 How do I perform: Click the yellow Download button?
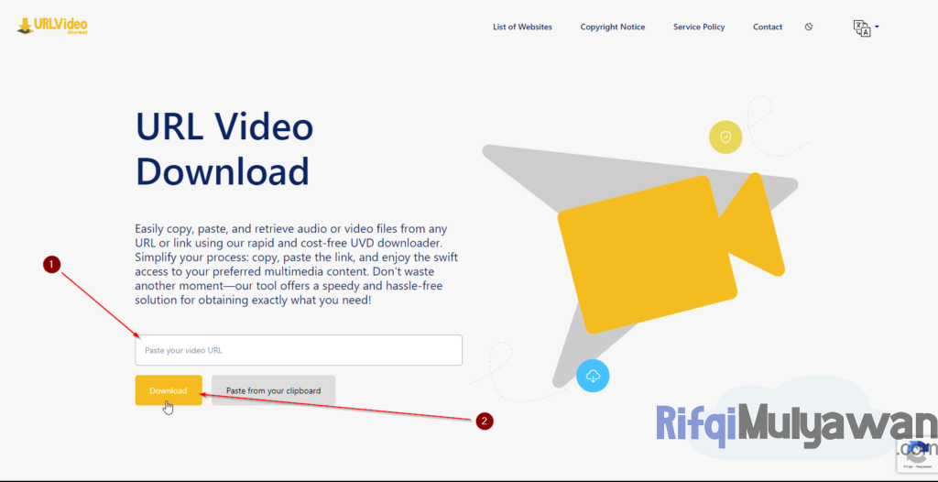tap(169, 390)
